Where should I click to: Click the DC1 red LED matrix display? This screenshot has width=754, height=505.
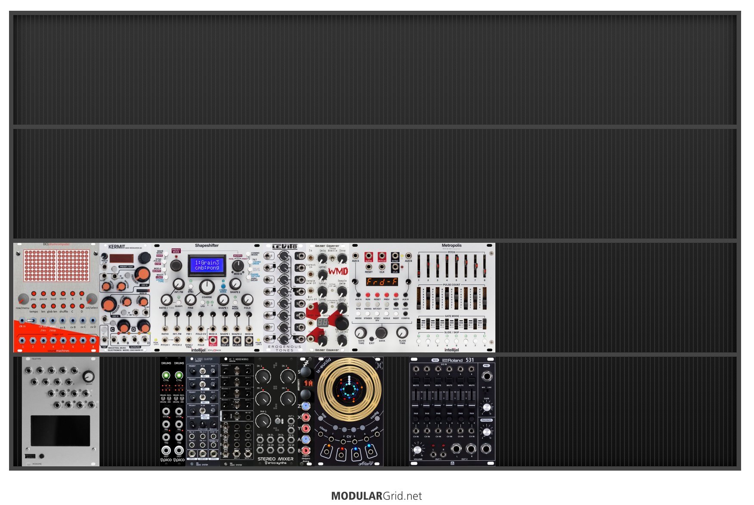(56, 266)
